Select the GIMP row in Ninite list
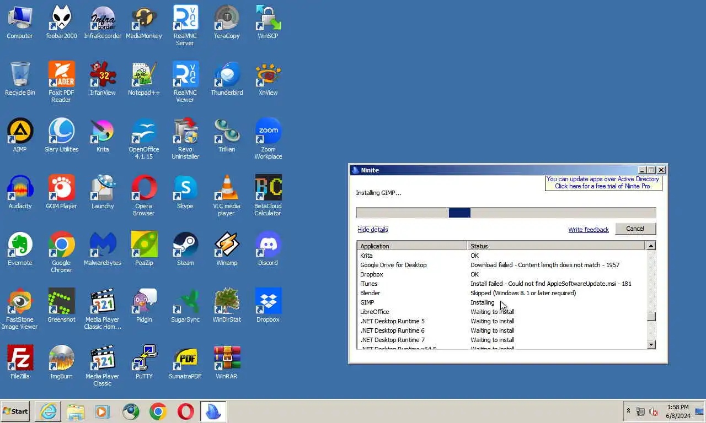706x423 pixels. tap(501, 302)
